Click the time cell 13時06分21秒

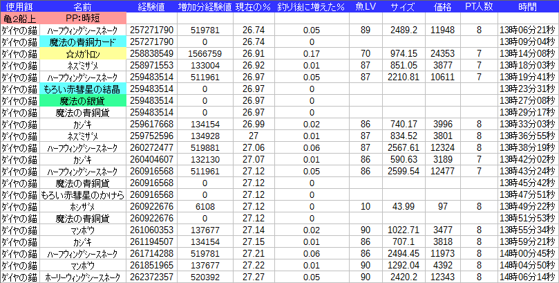(x=527, y=30)
